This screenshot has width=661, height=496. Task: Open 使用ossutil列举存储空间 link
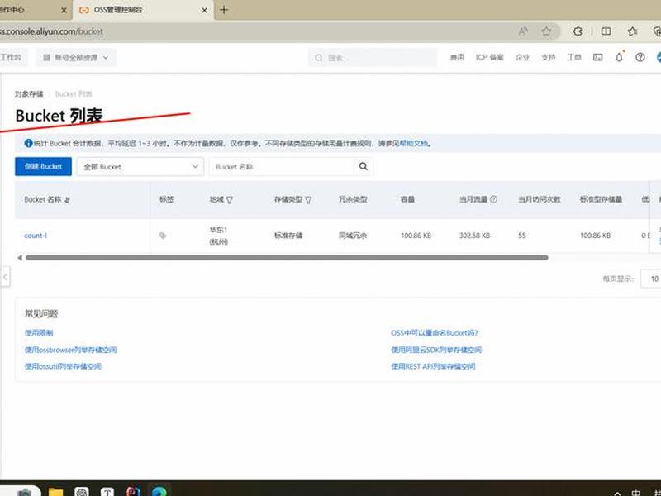(63, 366)
